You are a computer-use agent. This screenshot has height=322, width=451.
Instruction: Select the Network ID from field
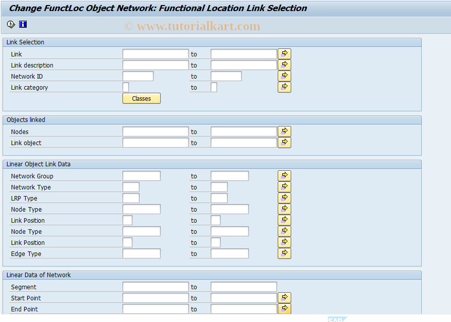[x=138, y=76]
